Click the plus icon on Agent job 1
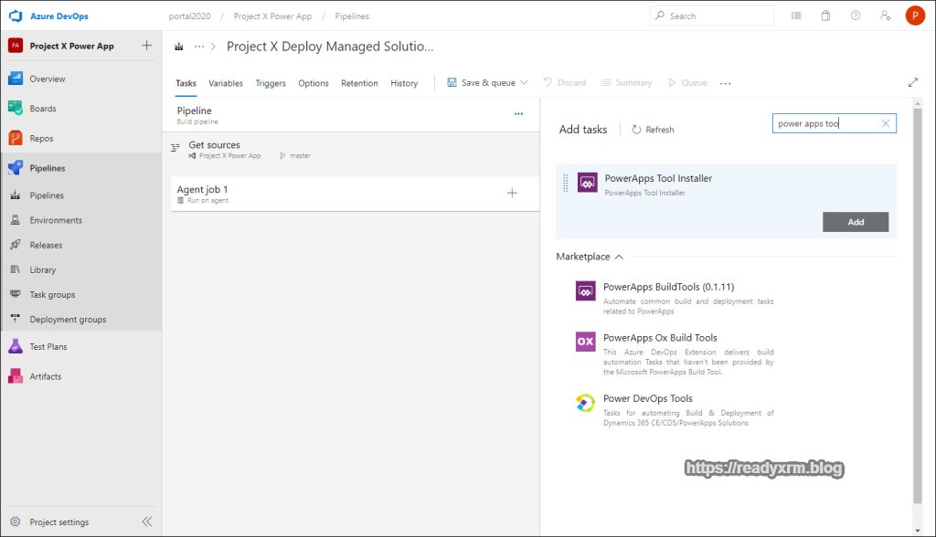This screenshot has width=936, height=537. tap(512, 193)
